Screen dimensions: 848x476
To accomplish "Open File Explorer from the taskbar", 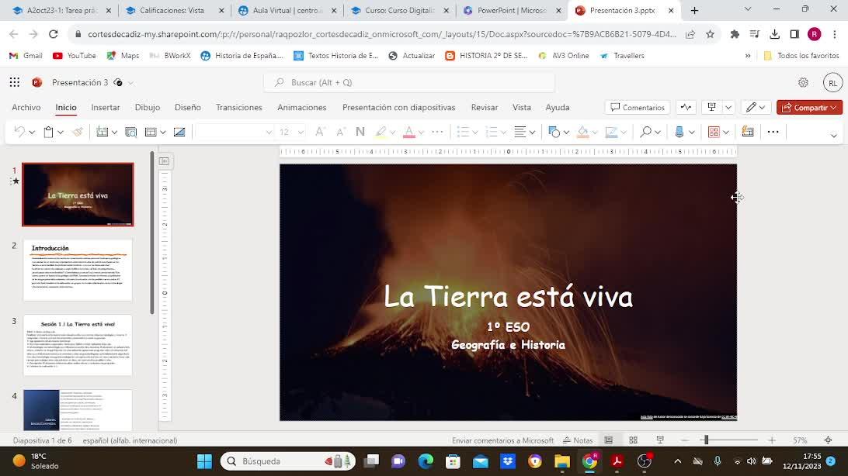I will (x=562, y=461).
